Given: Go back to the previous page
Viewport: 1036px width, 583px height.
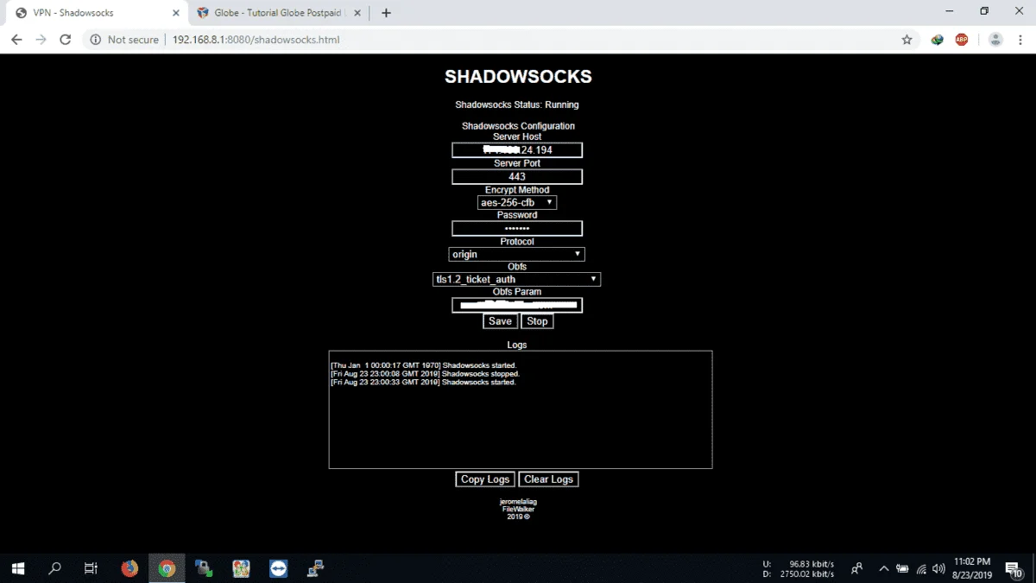Looking at the screenshot, I should coord(16,40).
